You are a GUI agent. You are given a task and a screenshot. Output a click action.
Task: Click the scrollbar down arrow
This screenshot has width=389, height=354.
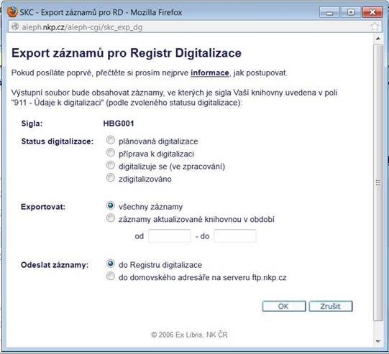tap(377, 341)
